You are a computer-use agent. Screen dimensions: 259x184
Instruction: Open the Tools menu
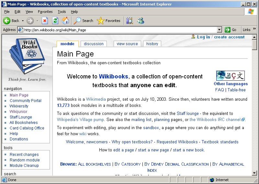(62, 12)
